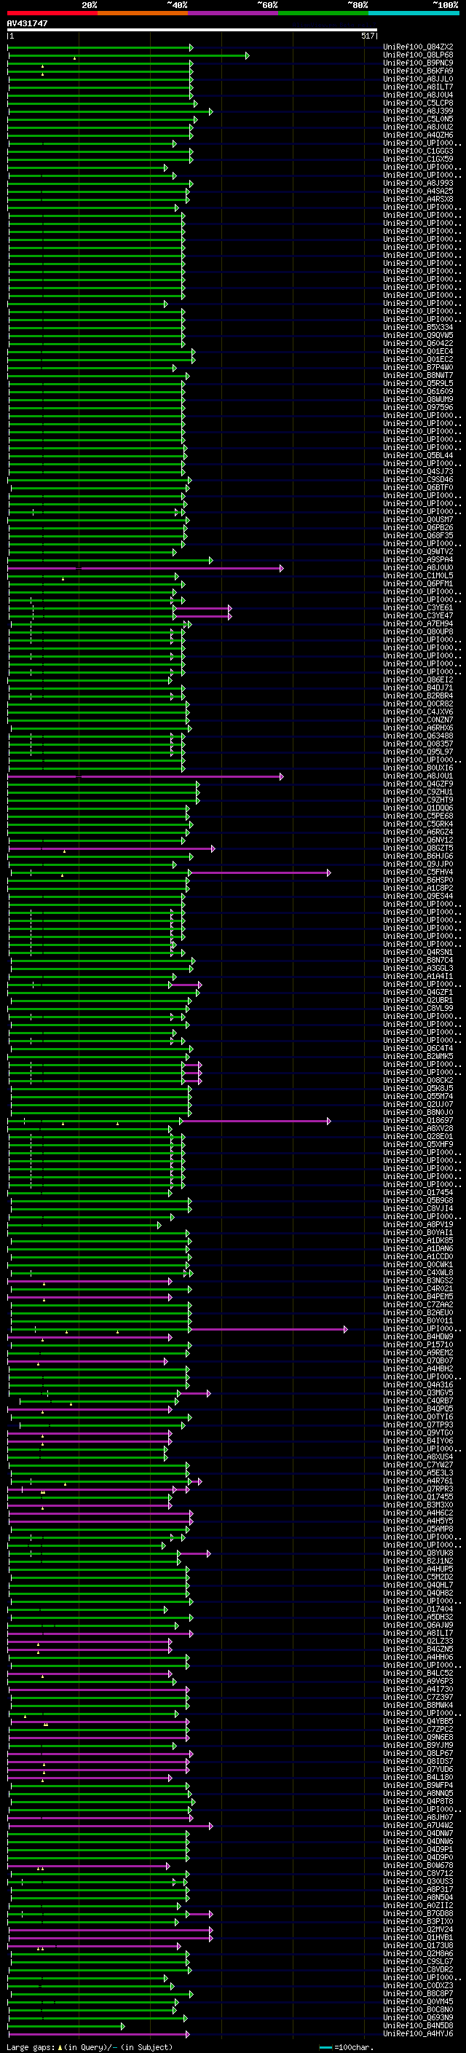Select UniRef100_Q9QVW5 in the hit list
466x2053 pixels.
[x=418, y=336]
